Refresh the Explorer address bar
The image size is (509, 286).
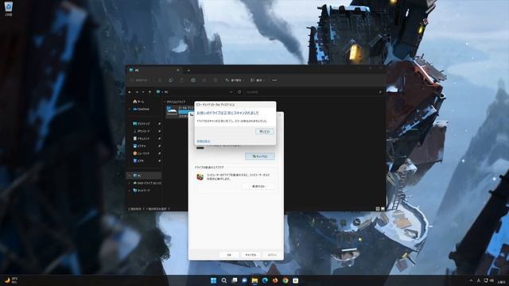tap(239, 92)
